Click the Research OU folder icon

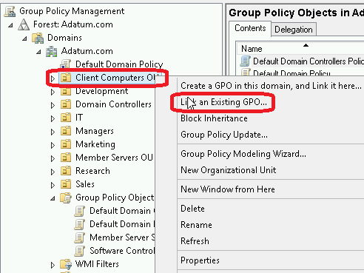tap(66, 171)
